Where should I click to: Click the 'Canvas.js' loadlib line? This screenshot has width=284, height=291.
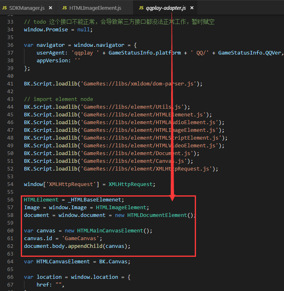tap(108, 161)
